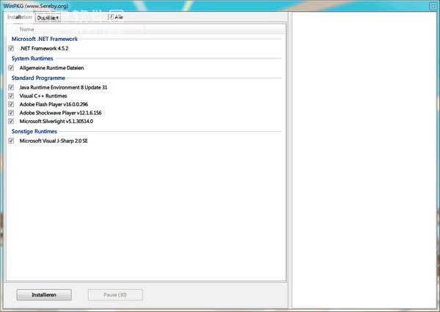Image resolution: width=440 pixels, height=312 pixels.
Task: Disable Adobe Flash Player checkbox
Action: click(11, 104)
